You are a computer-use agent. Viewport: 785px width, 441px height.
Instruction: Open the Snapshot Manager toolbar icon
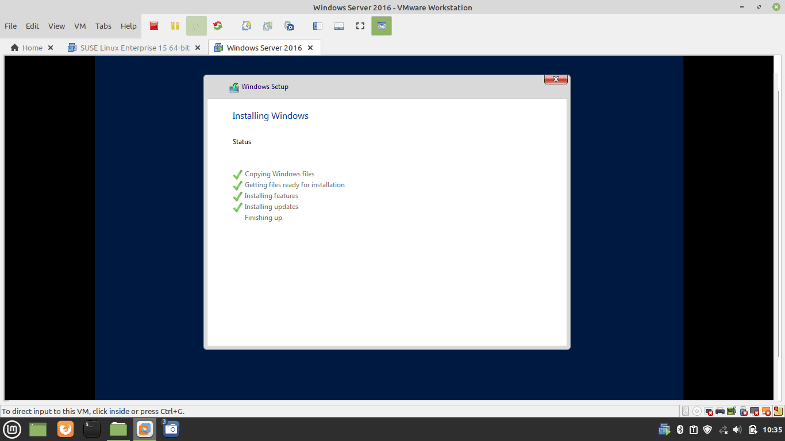click(x=289, y=26)
